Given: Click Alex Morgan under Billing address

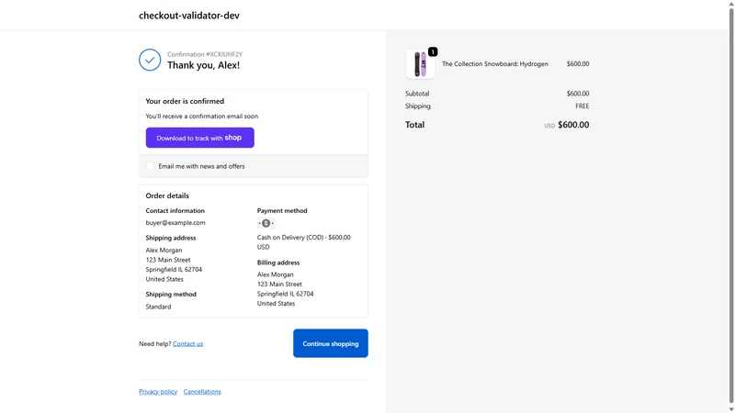Looking at the screenshot, I should click(275, 274).
